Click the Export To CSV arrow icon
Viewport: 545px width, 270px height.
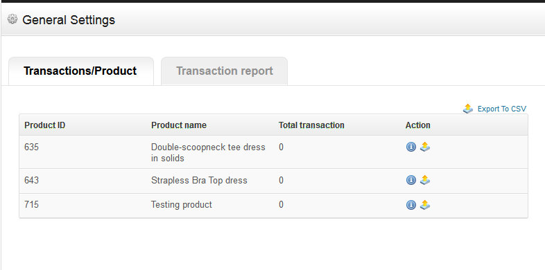point(468,109)
